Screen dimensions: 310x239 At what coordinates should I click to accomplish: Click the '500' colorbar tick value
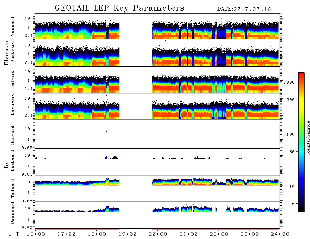(290, 99)
